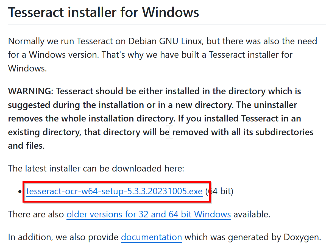The width and height of the screenshot is (326, 249).
Task: Open the Doxygen documentation link
Action: pyautogui.click(x=151, y=237)
